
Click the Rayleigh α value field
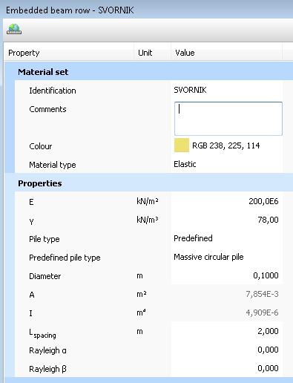tap(226, 350)
